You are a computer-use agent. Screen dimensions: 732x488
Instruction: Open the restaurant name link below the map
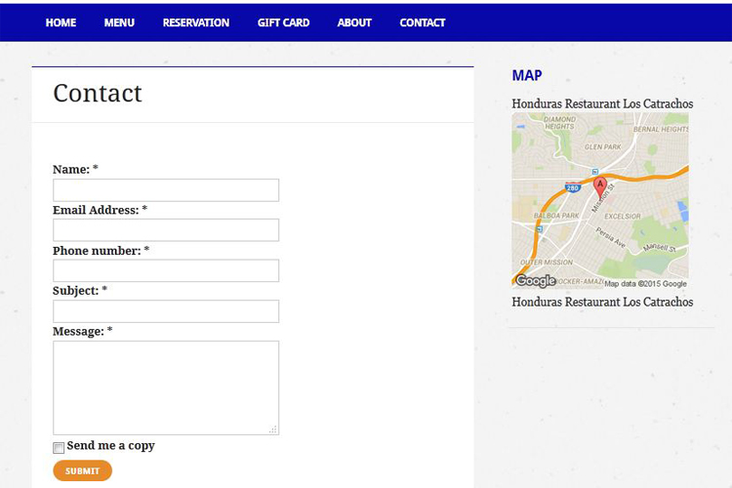(x=602, y=302)
